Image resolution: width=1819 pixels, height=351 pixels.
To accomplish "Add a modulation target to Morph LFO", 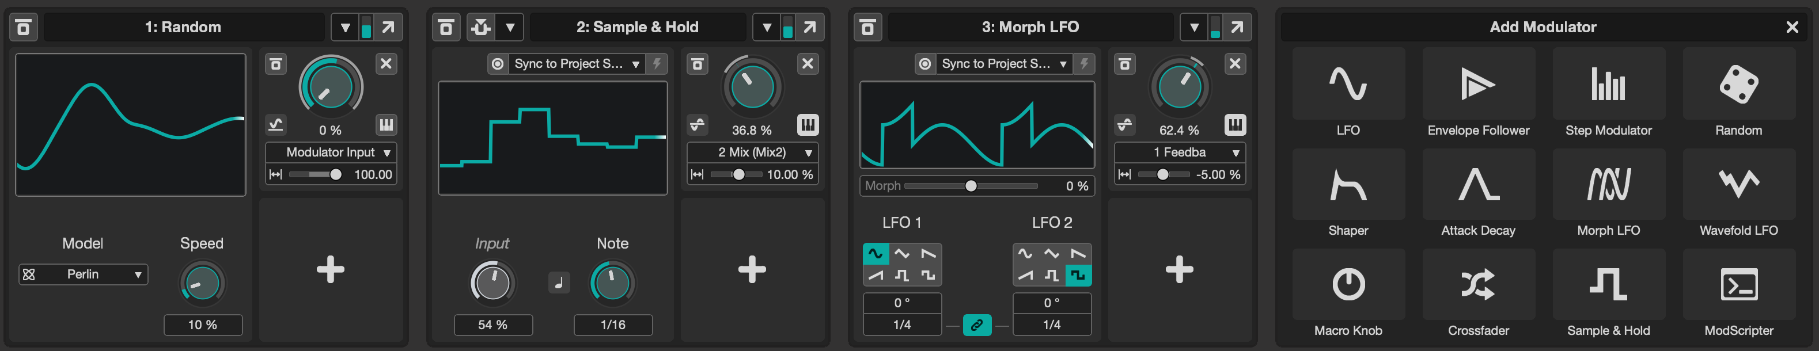I will click(1178, 269).
